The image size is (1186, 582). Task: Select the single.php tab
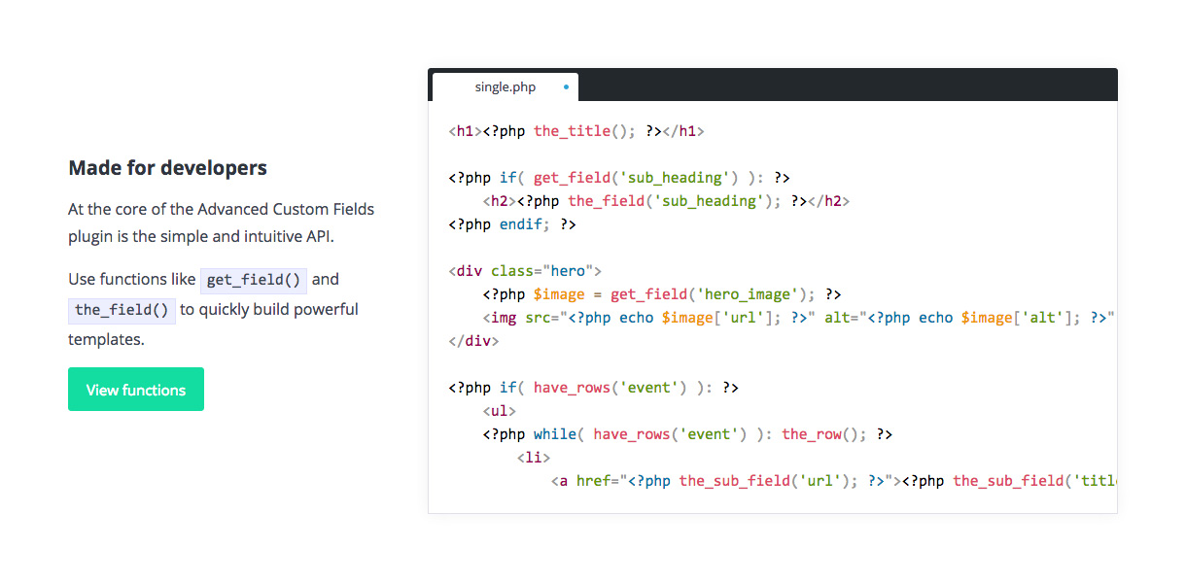506,87
